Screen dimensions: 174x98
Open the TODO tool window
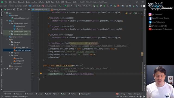[8, 94]
